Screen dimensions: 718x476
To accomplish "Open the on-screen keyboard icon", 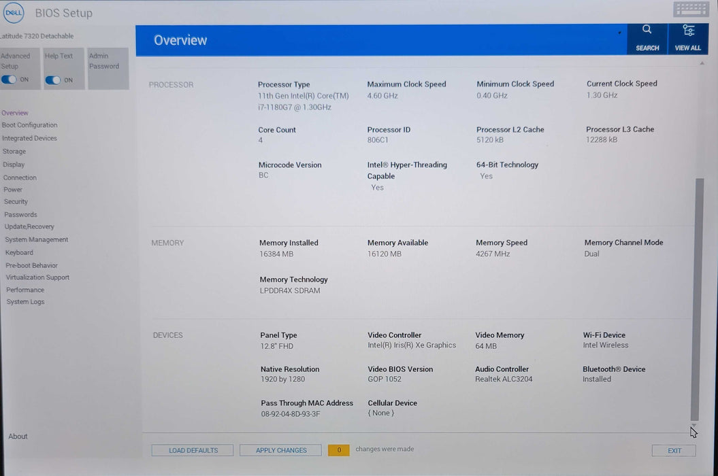I will (x=691, y=9).
